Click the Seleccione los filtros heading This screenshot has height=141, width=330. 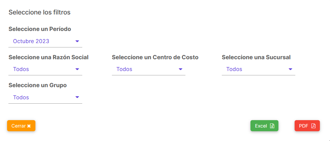(x=39, y=12)
